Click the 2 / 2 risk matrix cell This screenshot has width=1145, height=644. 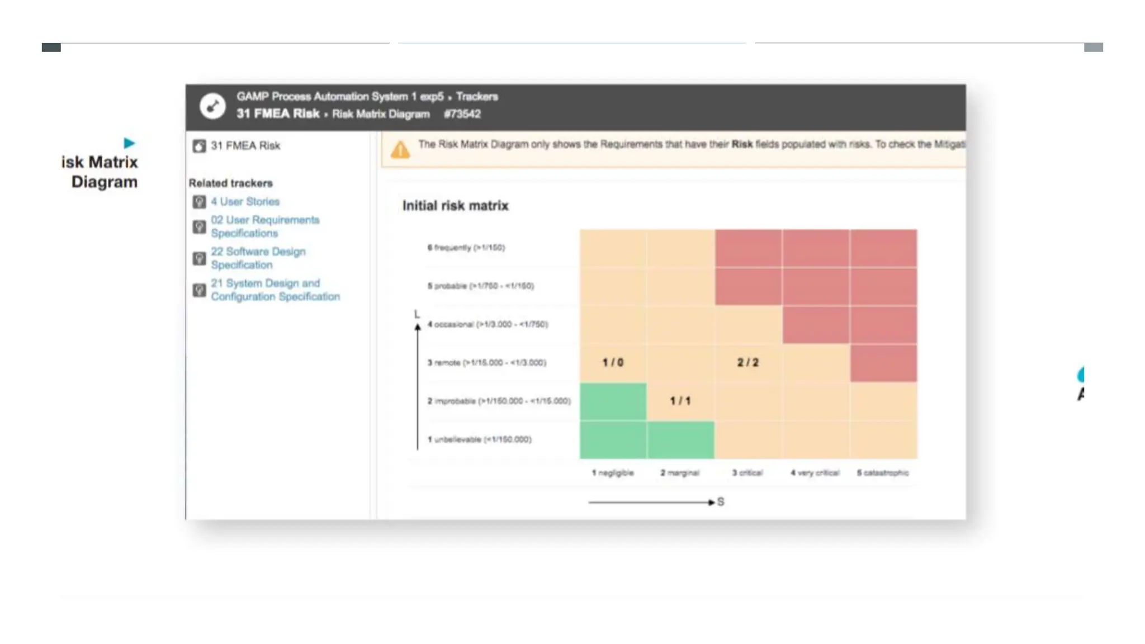pyautogui.click(x=748, y=362)
